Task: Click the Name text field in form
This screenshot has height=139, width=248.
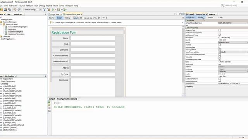Action: tap(93, 38)
